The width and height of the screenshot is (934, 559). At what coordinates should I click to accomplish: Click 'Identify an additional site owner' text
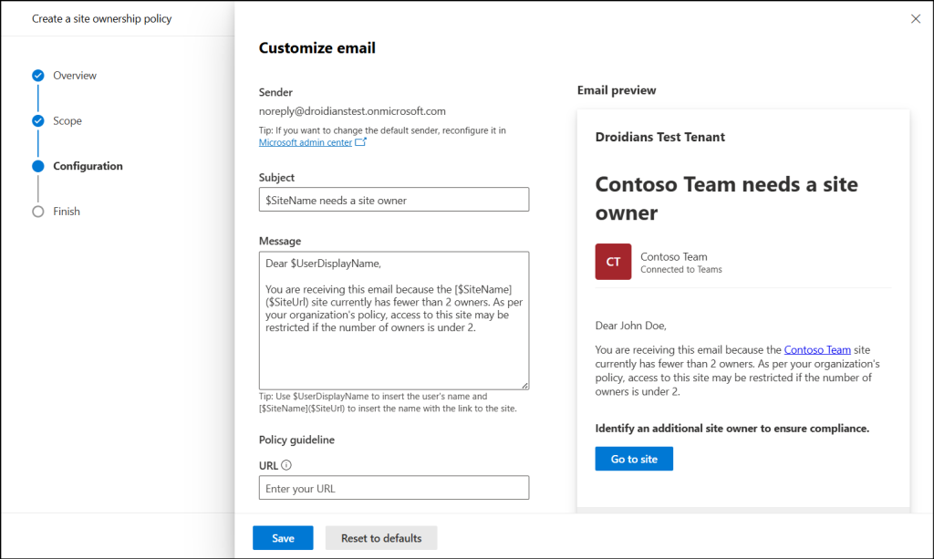click(x=732, y=428)
